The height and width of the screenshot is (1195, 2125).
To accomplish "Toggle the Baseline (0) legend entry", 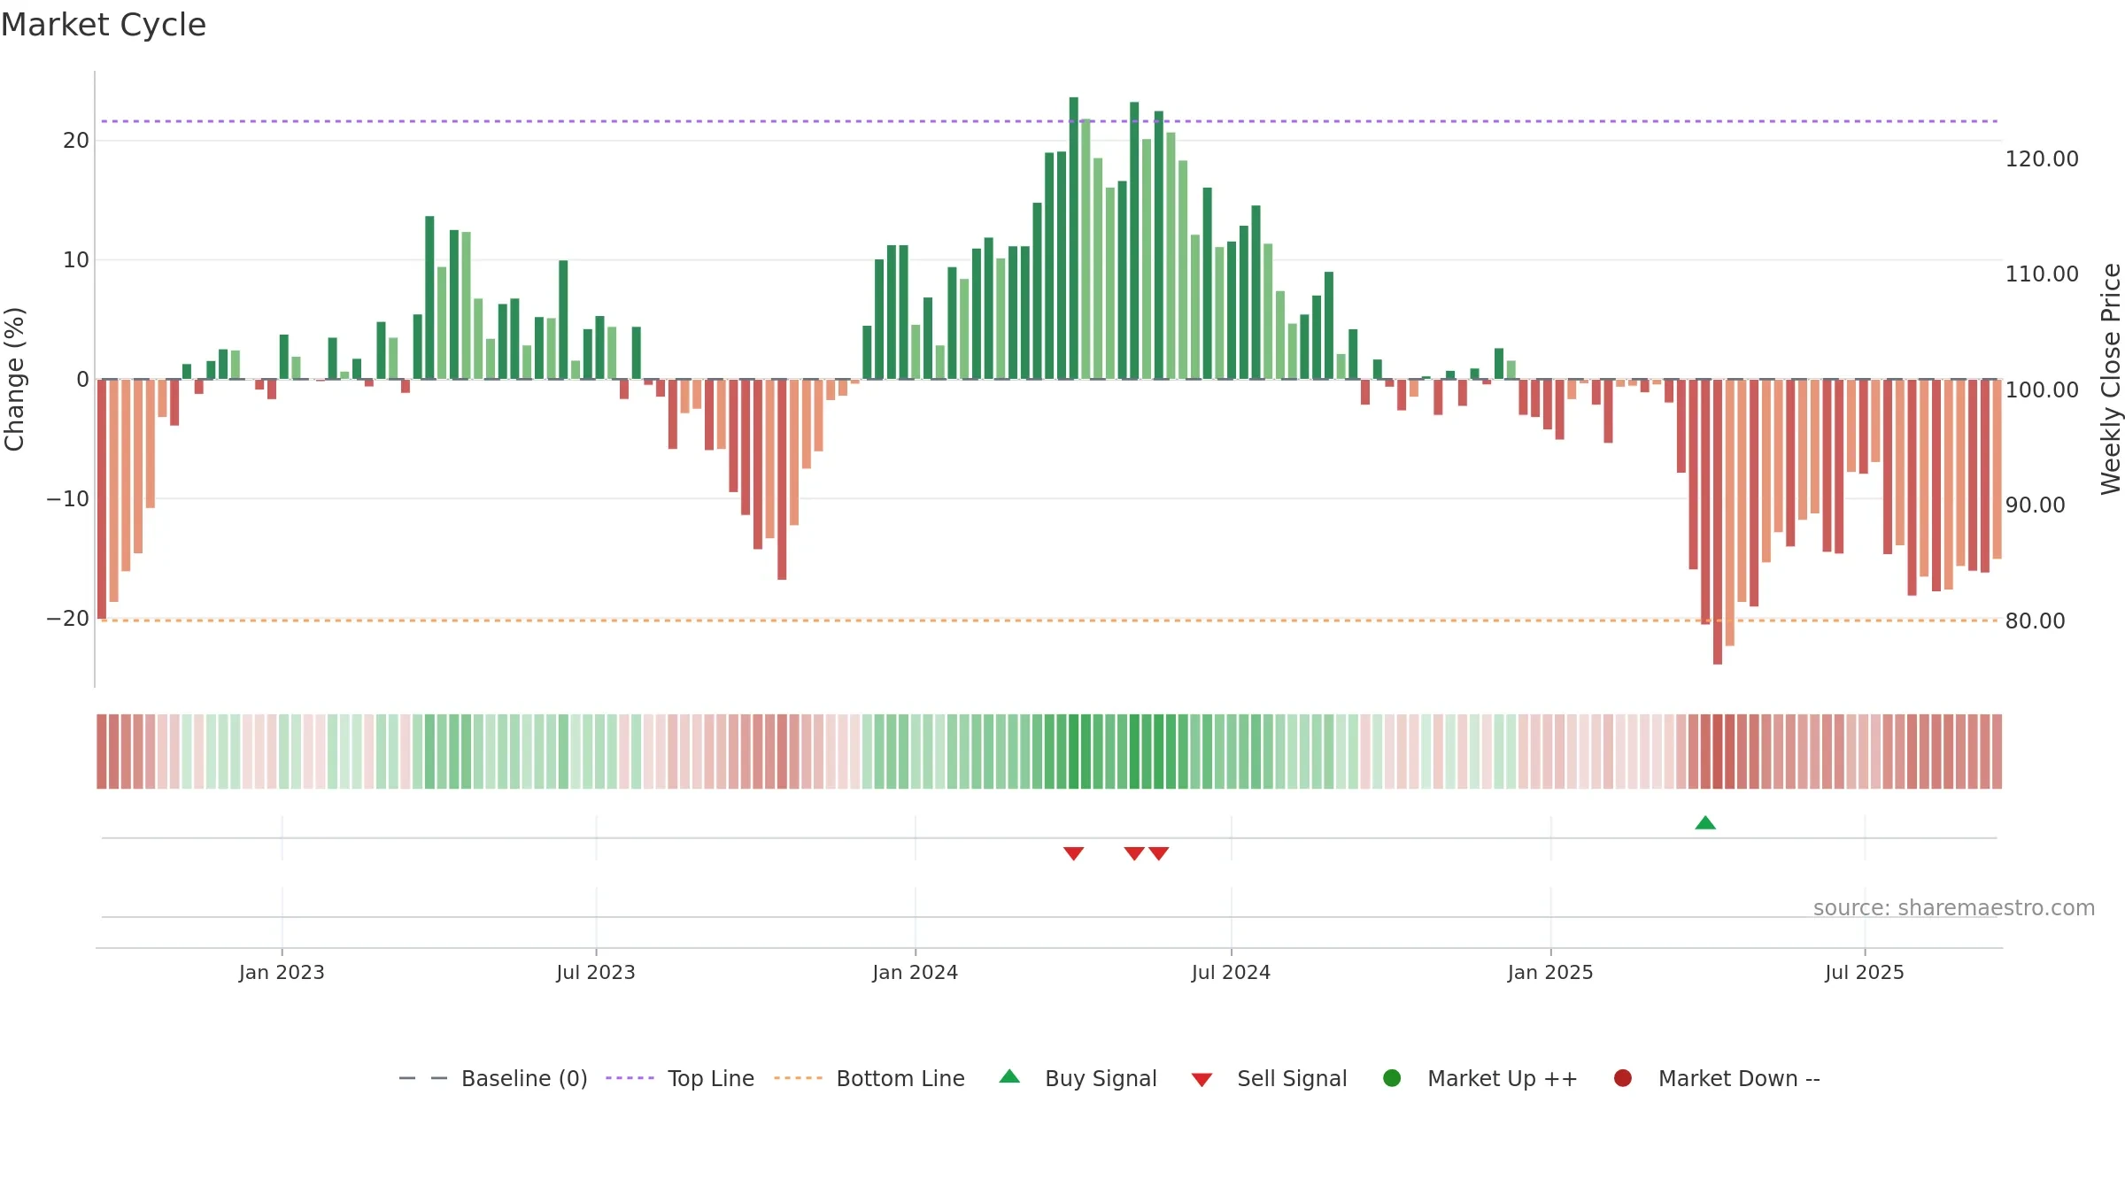I will pyautogui.click(x=493, y=1078).
